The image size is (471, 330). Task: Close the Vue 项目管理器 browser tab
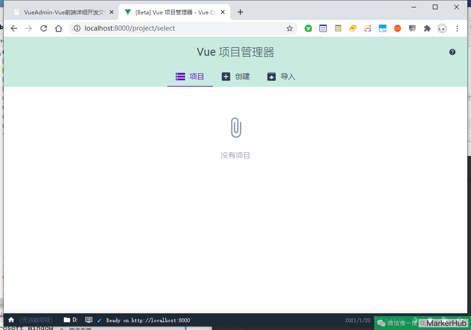click(x=223, y=12)
